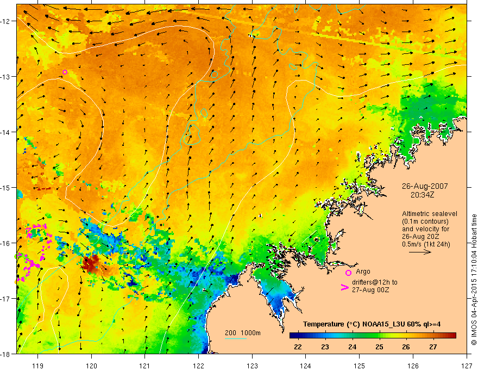Viewport: 478px width, 370px height.
Task: Click the date label 26-Aug-2007
Action: coord(425,186)
